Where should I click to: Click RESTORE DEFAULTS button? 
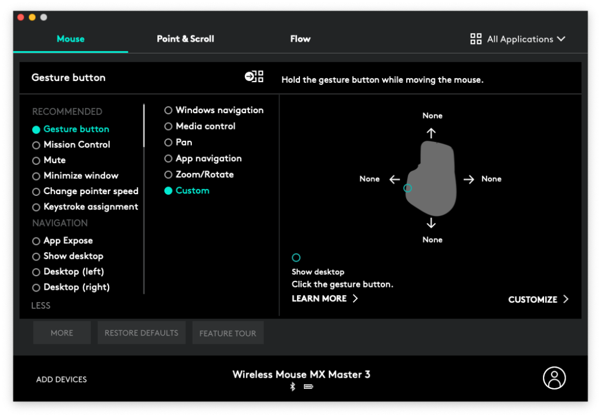(x=141, y=333)
